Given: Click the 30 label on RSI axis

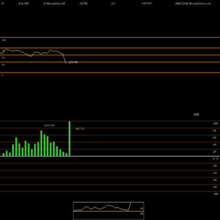Looking at the screenshot, I should coord(3,65).
